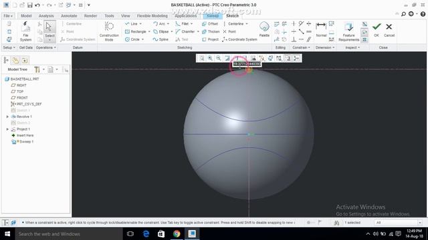Image resolution: width=428 pixels, height=240 pixels.
Task: Open the File menu
Action: tap(7, 16)
